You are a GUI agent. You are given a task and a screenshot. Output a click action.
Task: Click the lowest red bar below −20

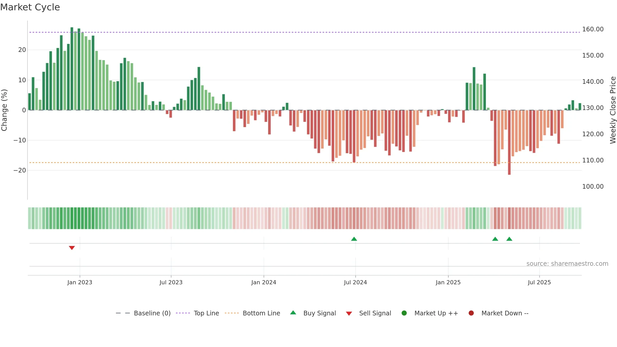tap(509, 142)
